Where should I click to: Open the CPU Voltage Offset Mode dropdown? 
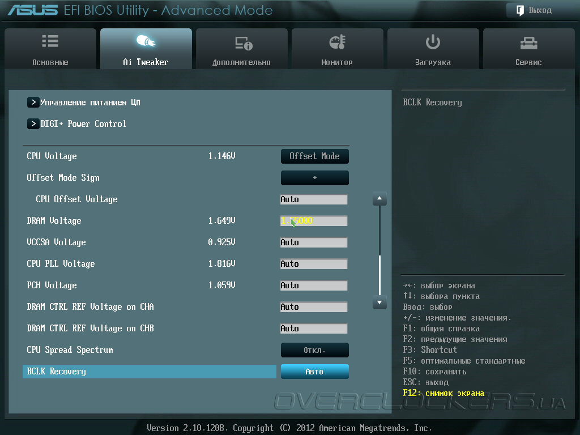click(x=315, y=156)
